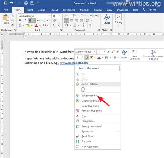
Task: Apply superscript formatting in the ribbon
Action: point(48,20)
